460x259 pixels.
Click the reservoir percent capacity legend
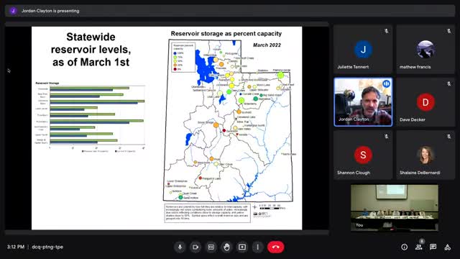click(x=183, y=58)
